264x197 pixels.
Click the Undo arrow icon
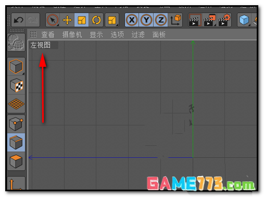(x=18, y=20)
